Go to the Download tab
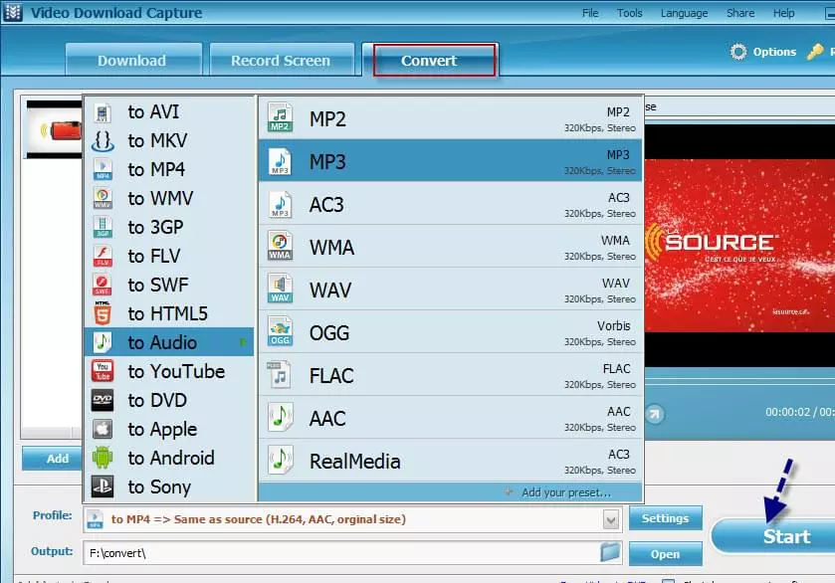This screenshot has height=583, width=835. click(131, 61)
